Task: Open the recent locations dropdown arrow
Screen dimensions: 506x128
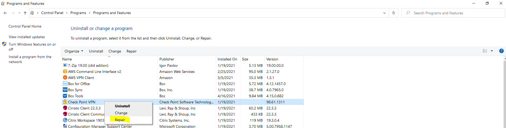Action: [x=19, y=13]
